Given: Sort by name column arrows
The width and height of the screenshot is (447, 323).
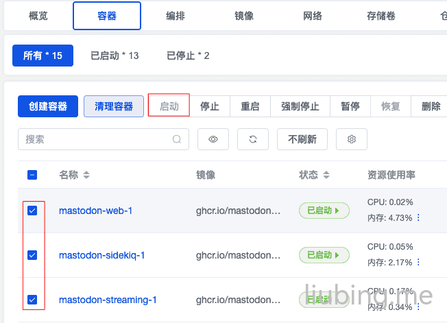Looking at the screenshot, I should pos(86,176).
